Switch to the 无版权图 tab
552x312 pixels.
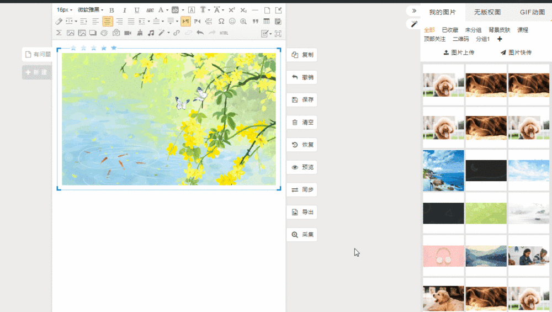(x=487, y=12)
